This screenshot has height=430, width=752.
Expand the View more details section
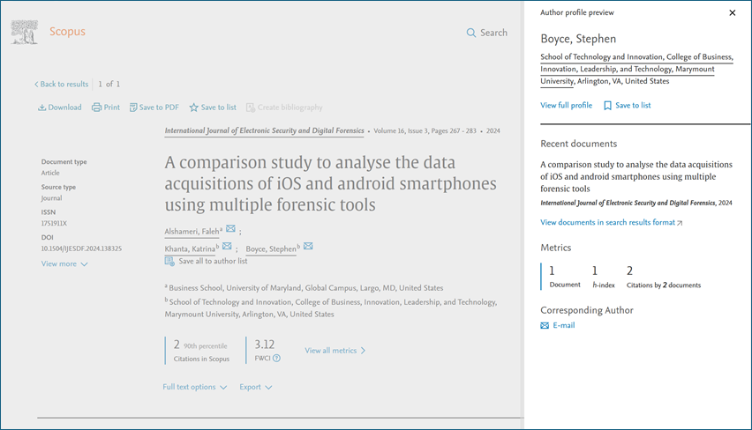(64, 263)
